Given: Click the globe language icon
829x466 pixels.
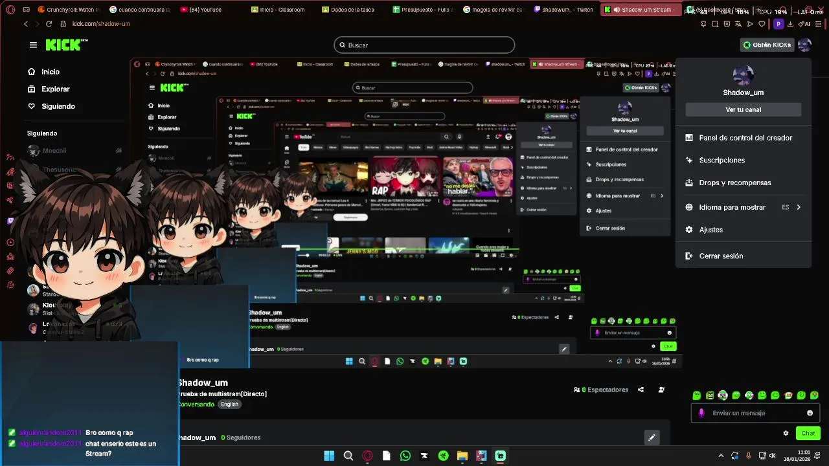Looking at the screenshot, I should click(688, 207).
